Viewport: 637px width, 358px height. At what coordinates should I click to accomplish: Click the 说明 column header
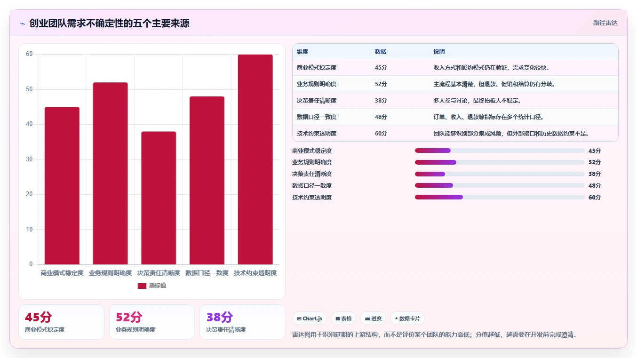[x=439, y=52]
